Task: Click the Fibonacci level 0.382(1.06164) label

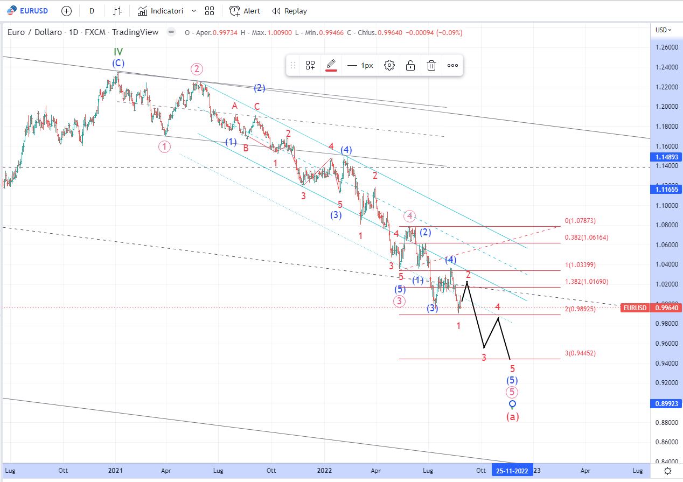Action: [x=586, y=237]
